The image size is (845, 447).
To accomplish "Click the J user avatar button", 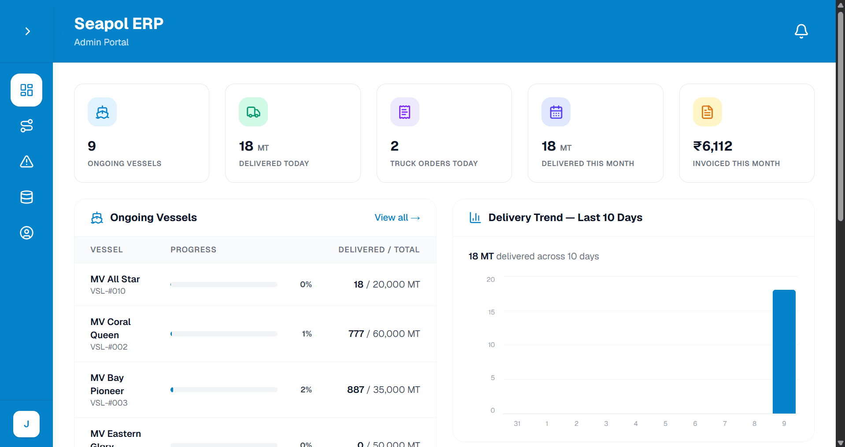I will point(26,424).
